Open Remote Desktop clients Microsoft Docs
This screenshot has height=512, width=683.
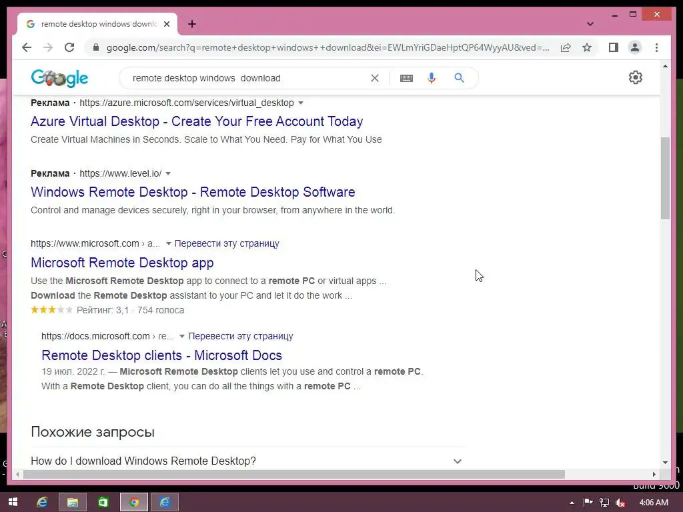[x=161, y=355]
